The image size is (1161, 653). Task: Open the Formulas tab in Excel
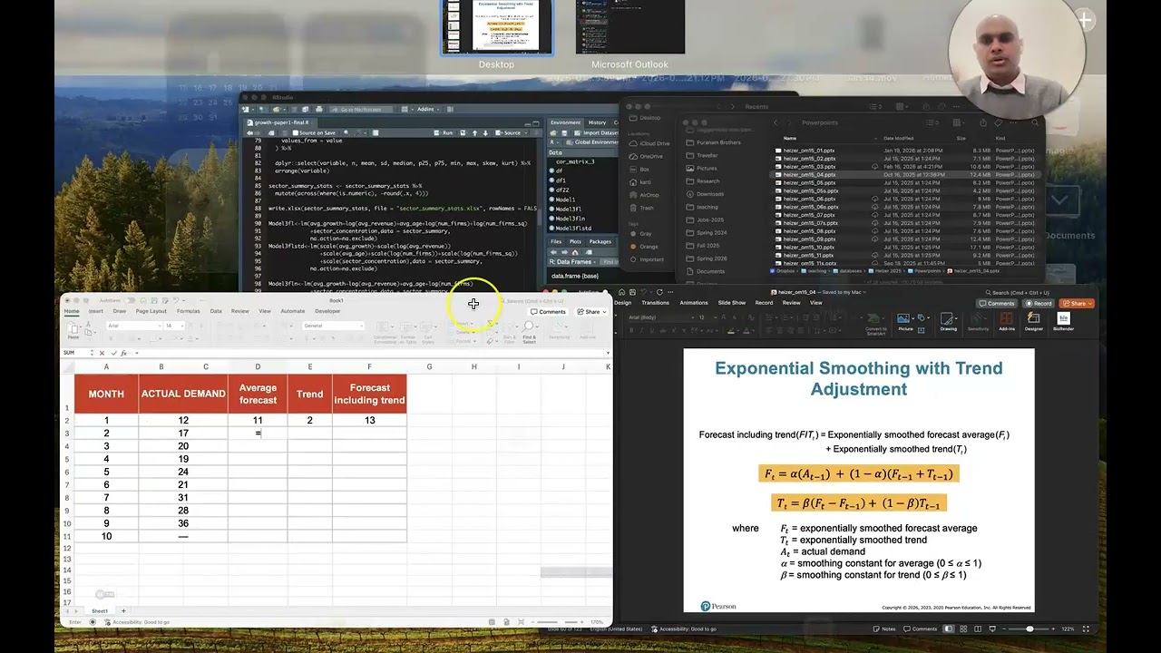(188, 311)
